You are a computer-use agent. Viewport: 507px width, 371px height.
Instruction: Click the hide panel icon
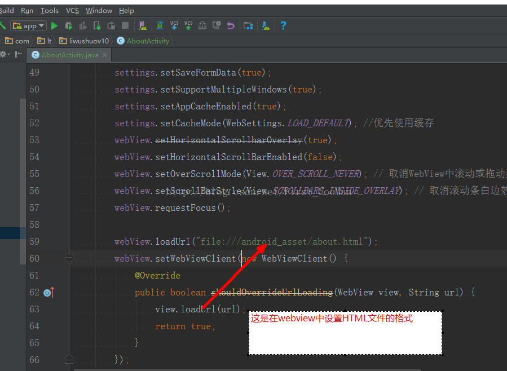pyautogui.click(x=19, y=54)
